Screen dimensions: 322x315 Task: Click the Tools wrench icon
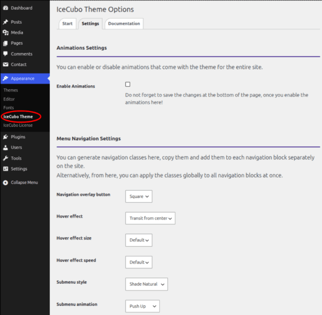tap(6, 158)
